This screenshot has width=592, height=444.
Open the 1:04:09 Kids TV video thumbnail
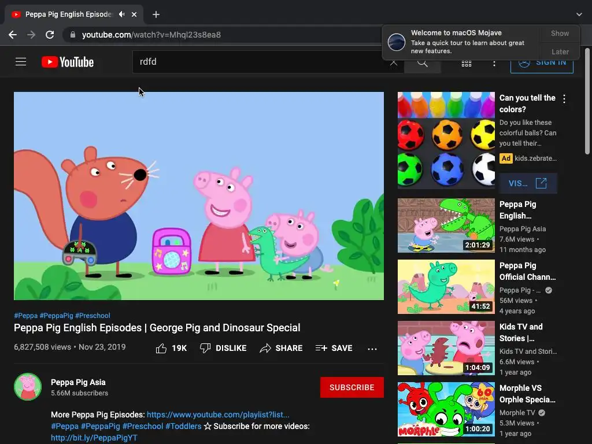pyautogui.click(x=446, y=348)
